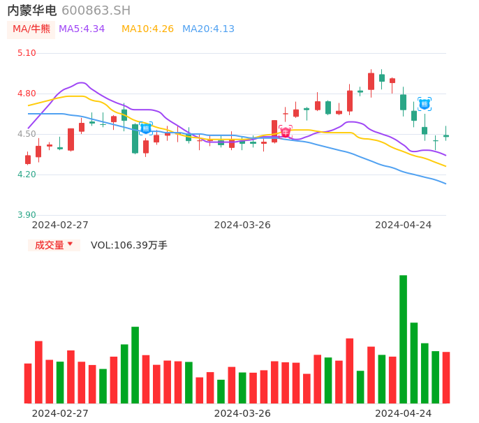Click the last red volume bar on right
The height and width of the screenshot is (423, 479).
(x=446, y=377)
